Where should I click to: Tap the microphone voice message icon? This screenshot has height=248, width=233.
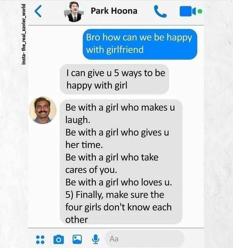coord(96,239)
